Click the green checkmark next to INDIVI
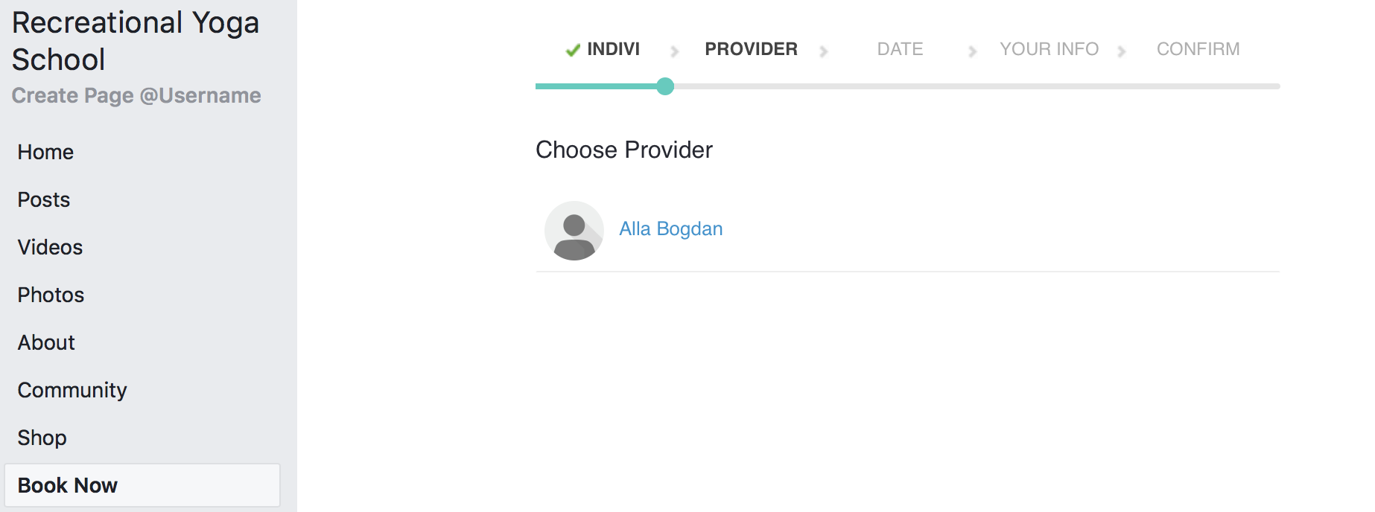The height and width of the screenshot is (512, 1375). pos(573,50)
